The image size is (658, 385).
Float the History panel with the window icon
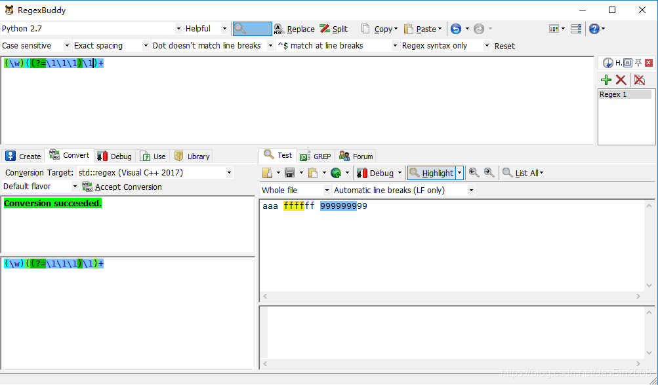click(628, 63)
